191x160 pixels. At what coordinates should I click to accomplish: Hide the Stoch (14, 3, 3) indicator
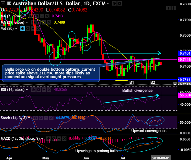(x=36, y=118)
